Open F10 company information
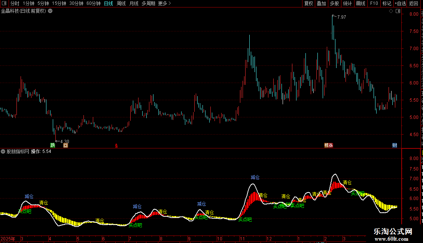 (x=374, y=3)
